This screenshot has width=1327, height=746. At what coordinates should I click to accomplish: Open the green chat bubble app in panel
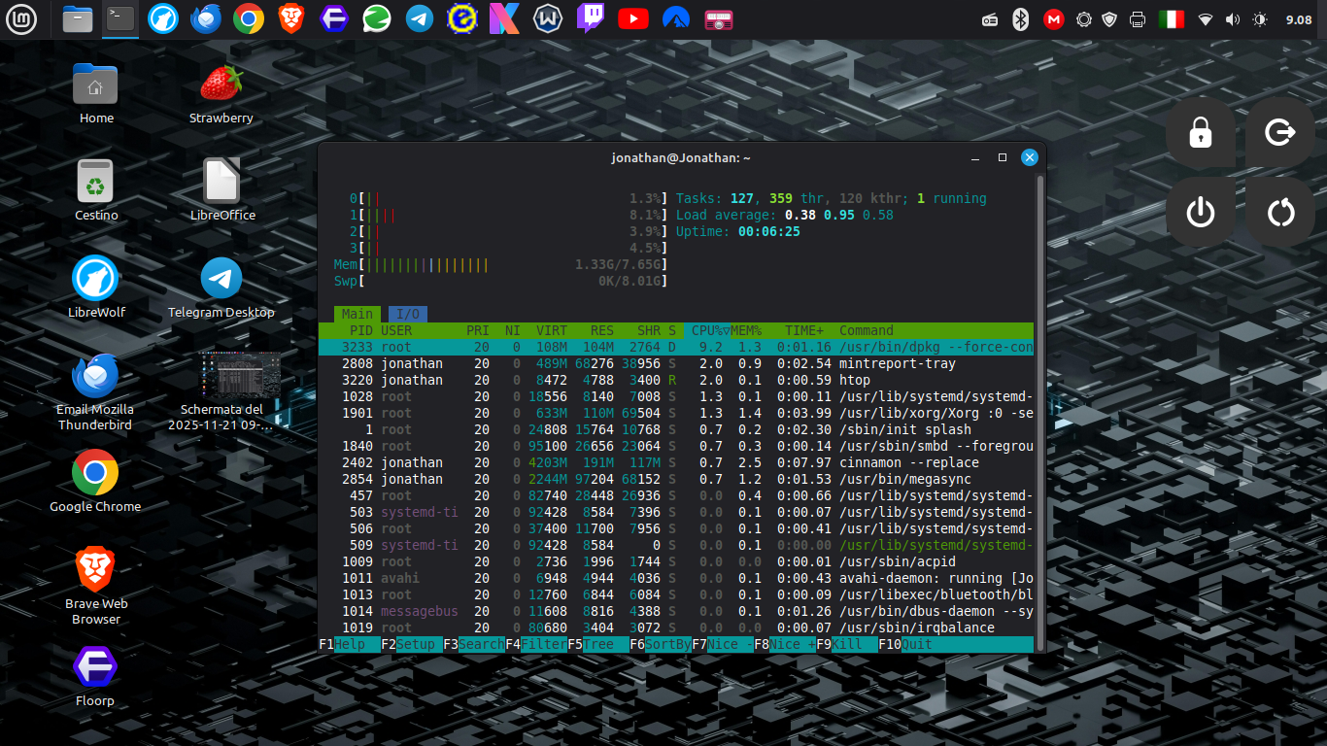[377, 18]
